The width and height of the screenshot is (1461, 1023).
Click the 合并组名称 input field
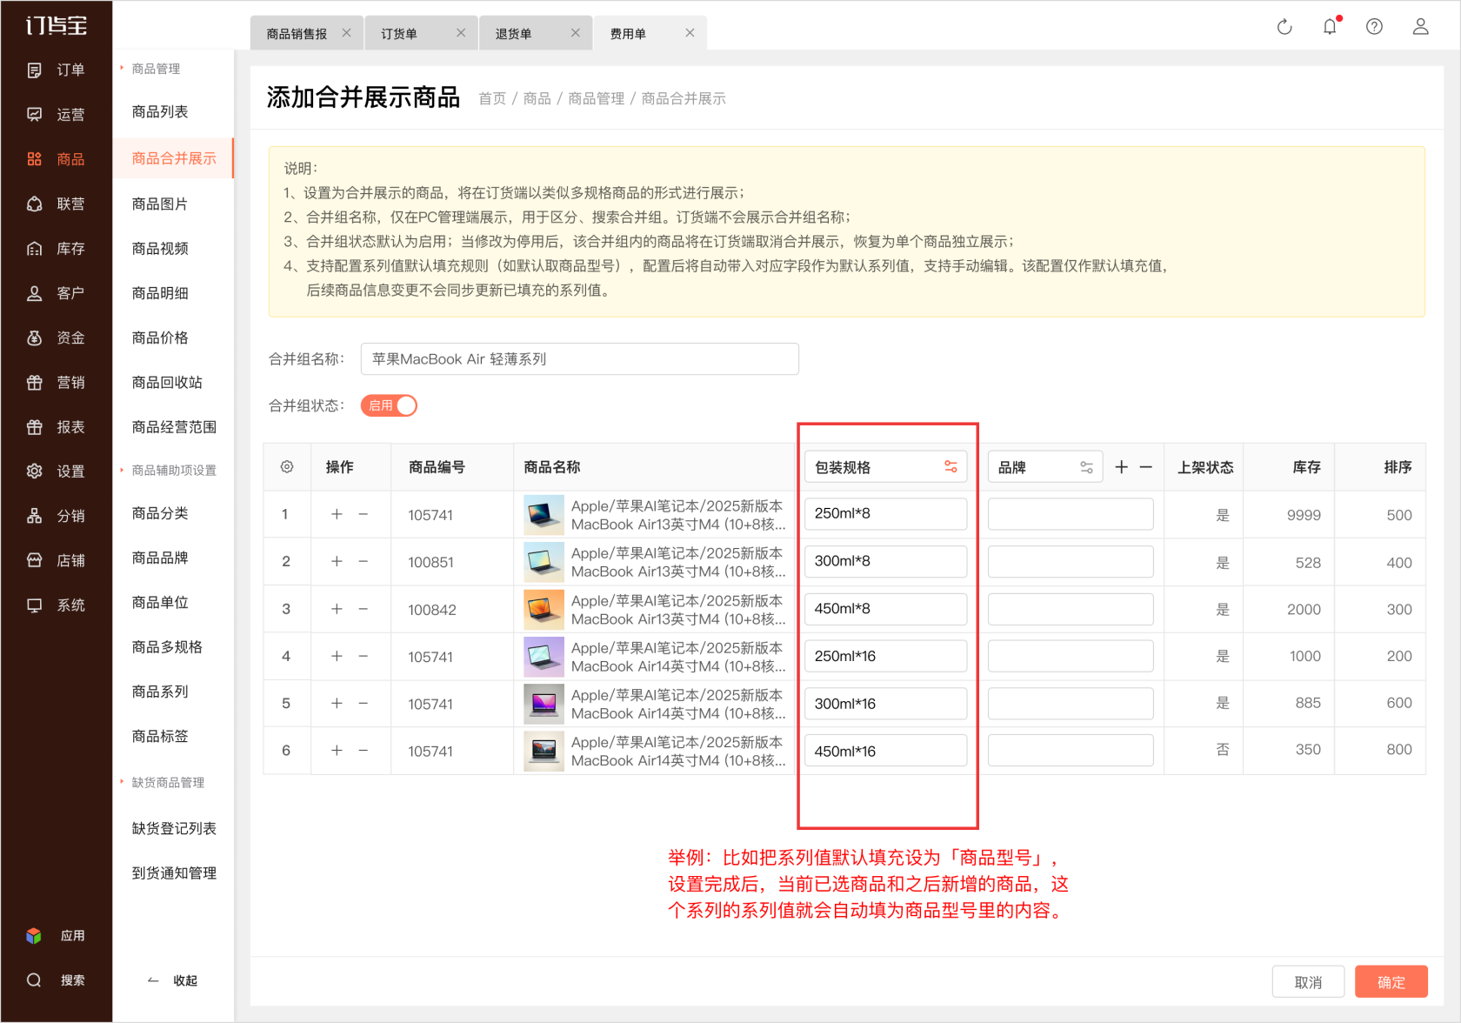[x=579, y=359]
